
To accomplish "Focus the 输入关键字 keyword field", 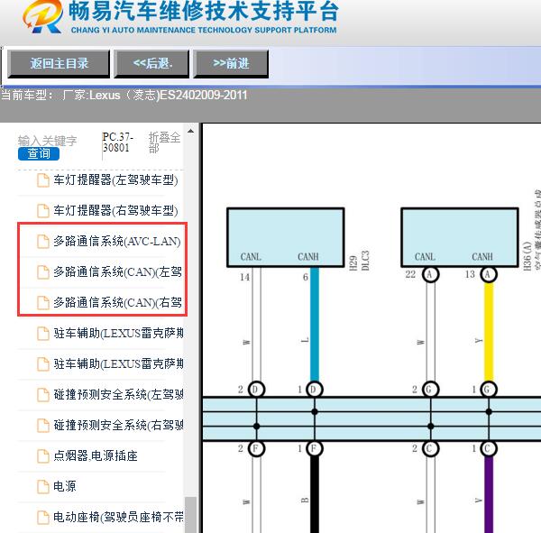I will [47, 141].
